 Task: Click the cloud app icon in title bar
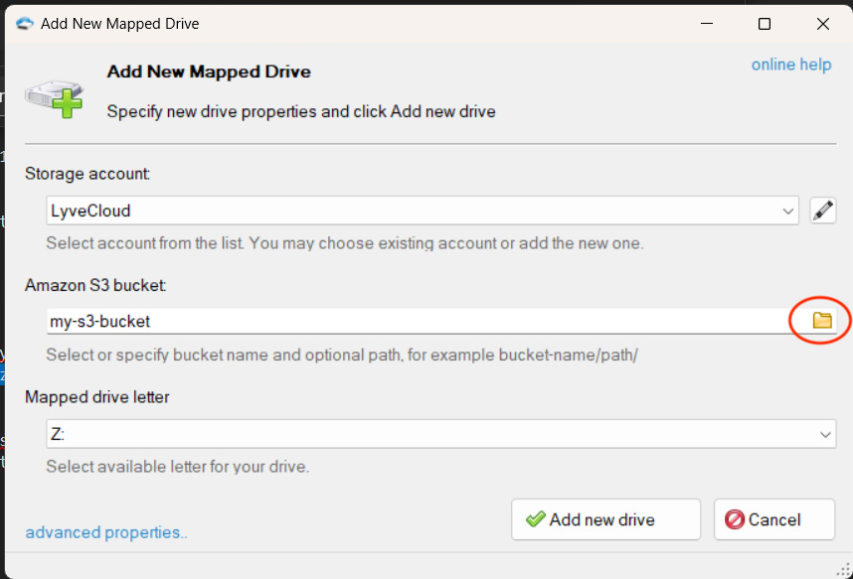[25, 24]
